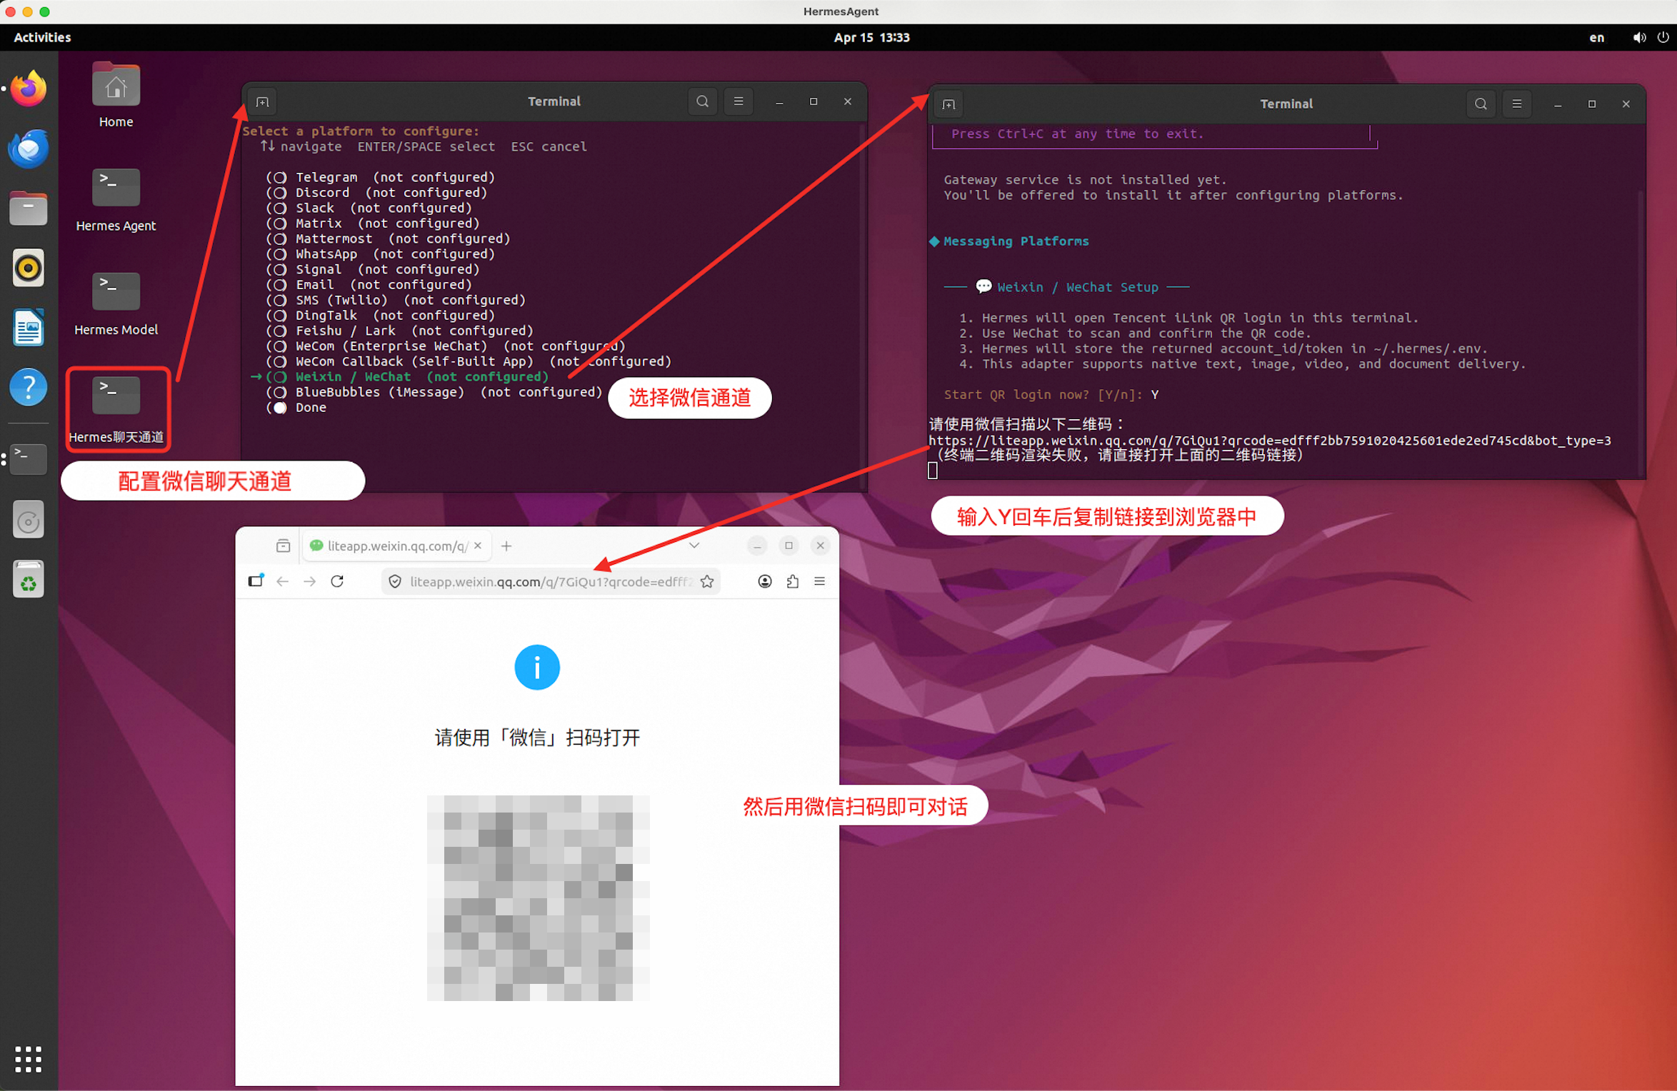Choose the Done radio option
1677x1091 pixels.
279,408
